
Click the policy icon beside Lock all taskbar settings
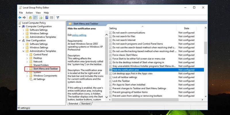pos(110,77)
